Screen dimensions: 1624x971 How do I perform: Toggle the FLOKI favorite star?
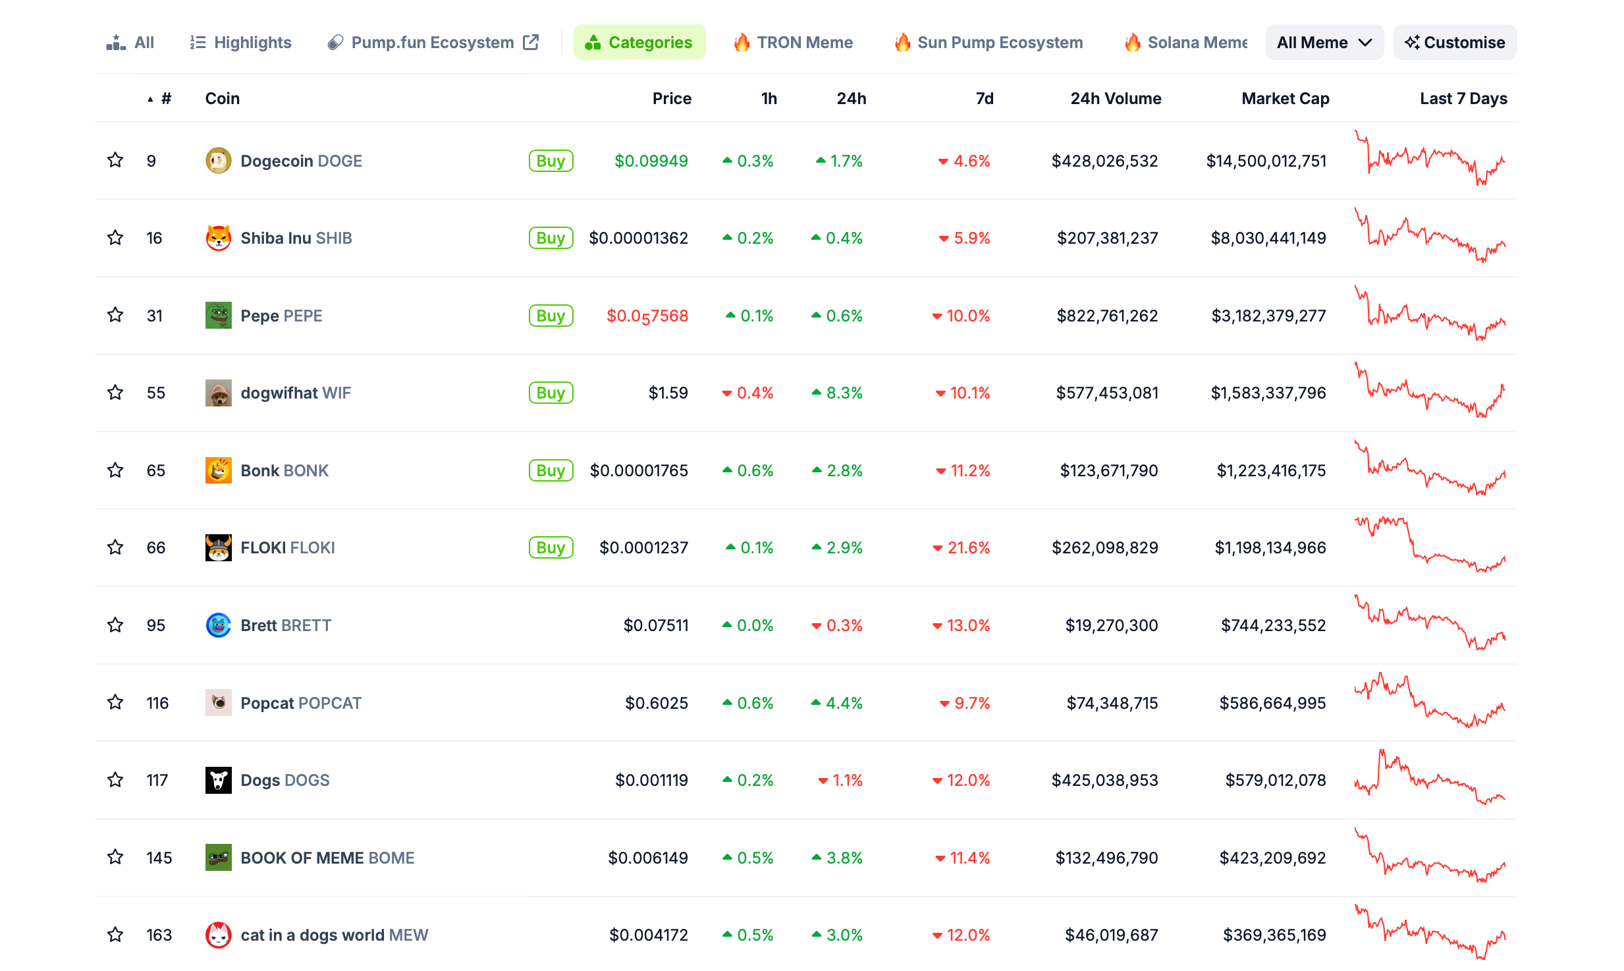(x=115, y=547)
